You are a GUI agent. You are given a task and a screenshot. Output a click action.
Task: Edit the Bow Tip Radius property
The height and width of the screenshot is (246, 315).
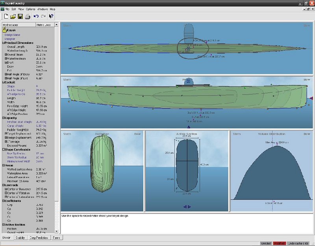[28, 153]
